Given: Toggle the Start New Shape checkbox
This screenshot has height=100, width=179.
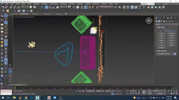Looking at the screenshot, I should pos(161,31).
